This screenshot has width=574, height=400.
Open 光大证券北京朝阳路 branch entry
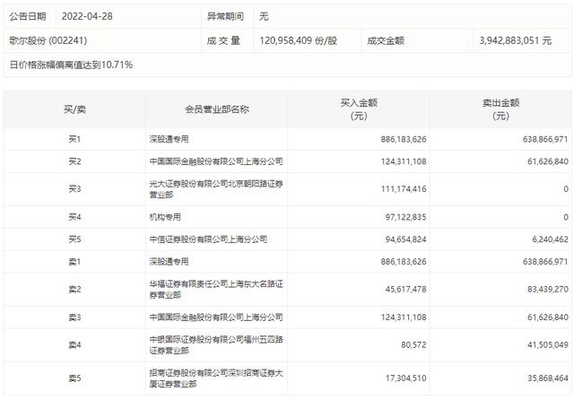[x=209, y=189]
